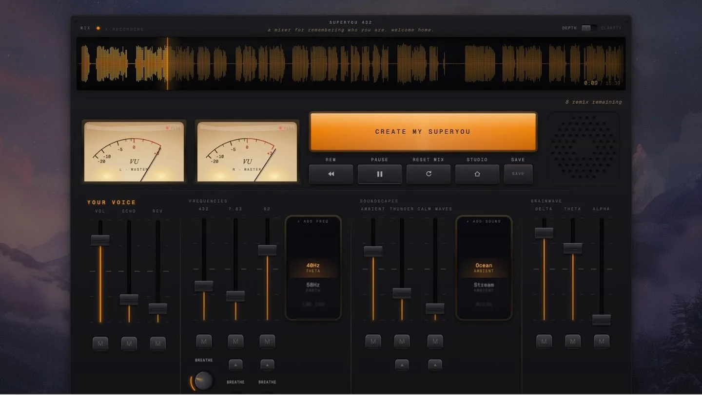Click the Reset Mix circular arrow icon
This screenshot has width=702, height=395.
coord(429,174)
